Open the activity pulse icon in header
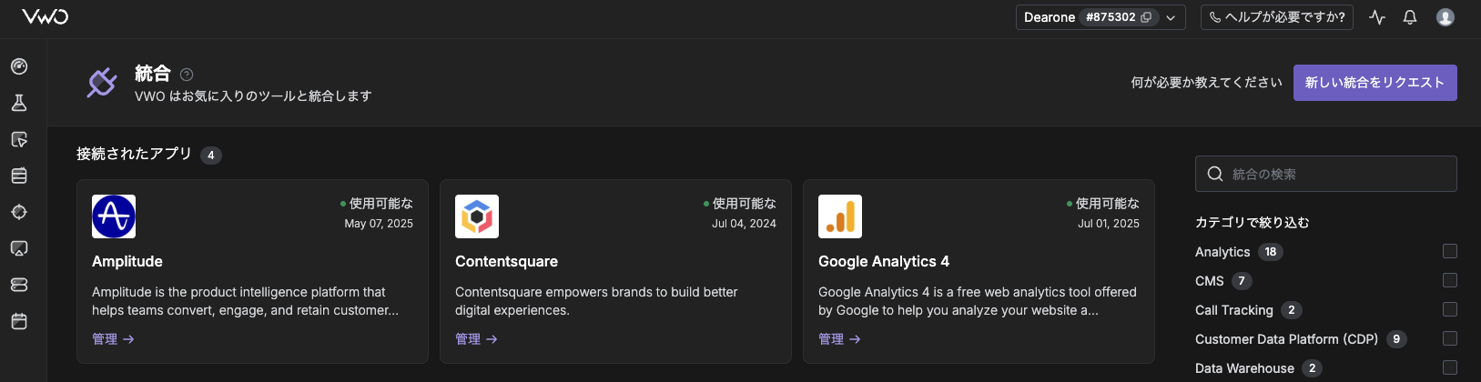This screenshot has height=382, width=1481. coord(1377,17)
